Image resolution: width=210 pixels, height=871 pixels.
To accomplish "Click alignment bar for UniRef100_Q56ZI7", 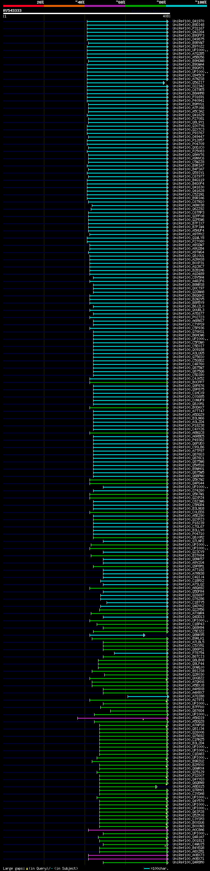I will coord(126,83).
